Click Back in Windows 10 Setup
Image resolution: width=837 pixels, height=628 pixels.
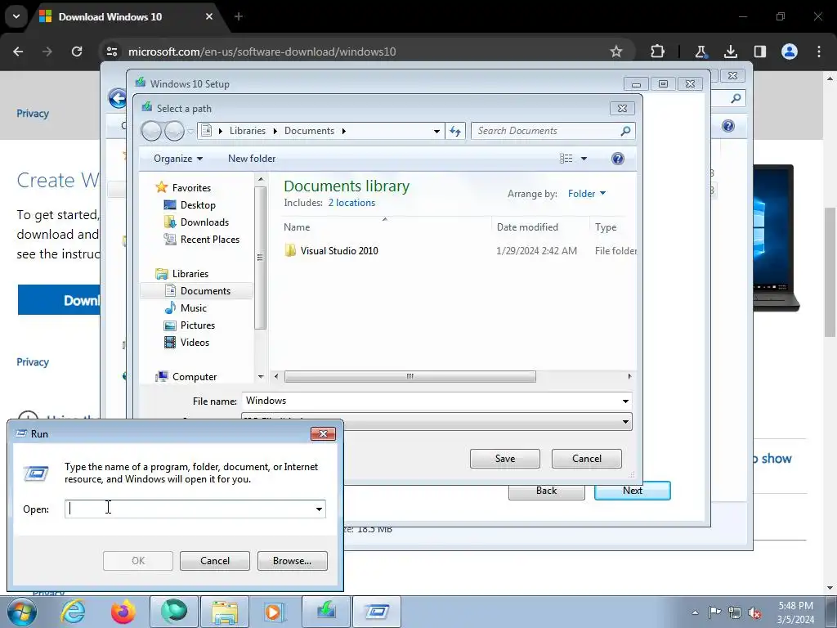546,491
